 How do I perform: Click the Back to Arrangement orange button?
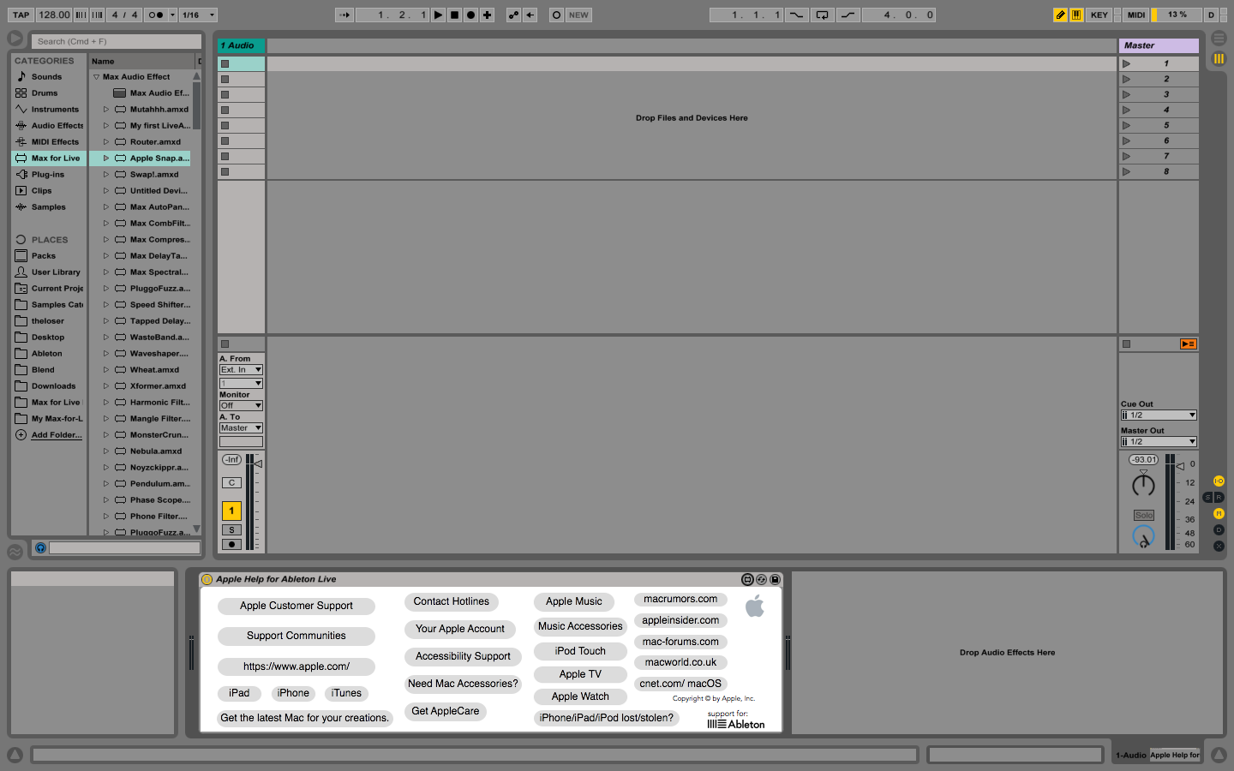pyautogui.click(x=1188, y=344)
